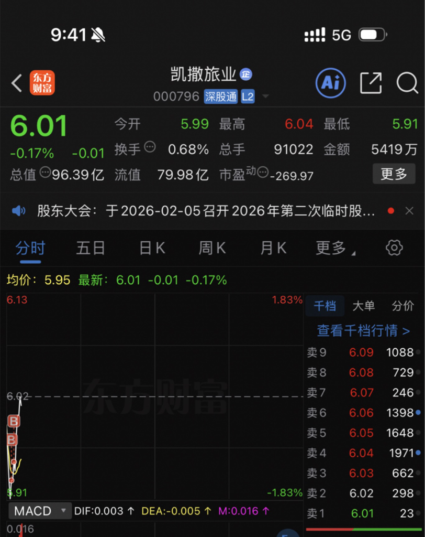
Task: Tap the 卖9 order row 6.09
Action: click(363, 352)
